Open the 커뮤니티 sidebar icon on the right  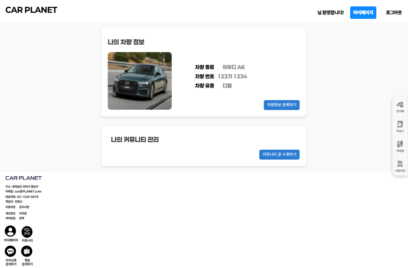[x=400, y=166]
